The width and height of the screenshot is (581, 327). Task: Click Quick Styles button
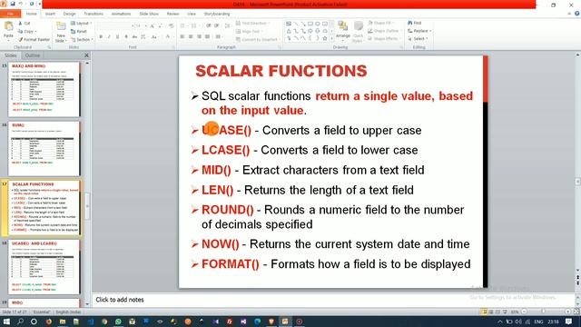[x=358, y=32]
